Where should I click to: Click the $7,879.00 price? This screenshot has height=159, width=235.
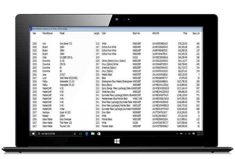(x=183, y=78)
